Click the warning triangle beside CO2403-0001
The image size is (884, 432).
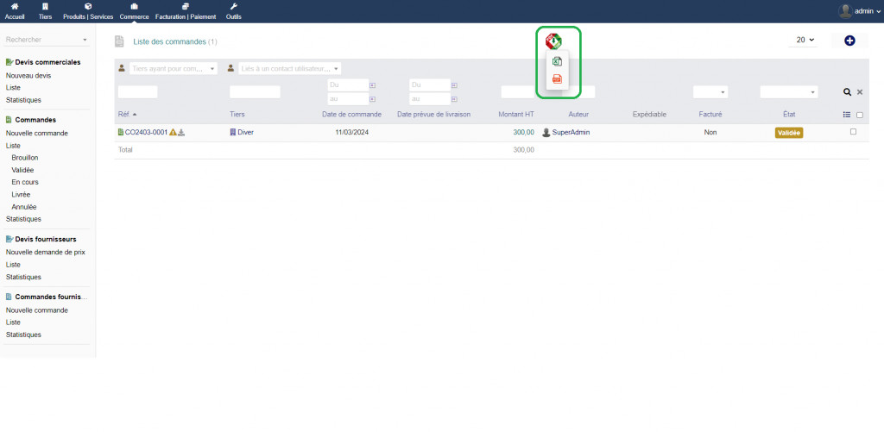[173, 133]
